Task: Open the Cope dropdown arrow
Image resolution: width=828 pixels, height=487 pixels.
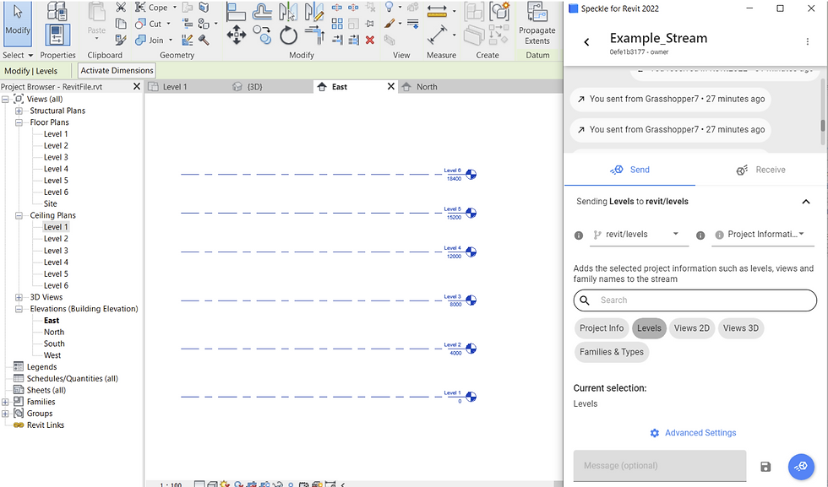Action: tap(175, 8)
